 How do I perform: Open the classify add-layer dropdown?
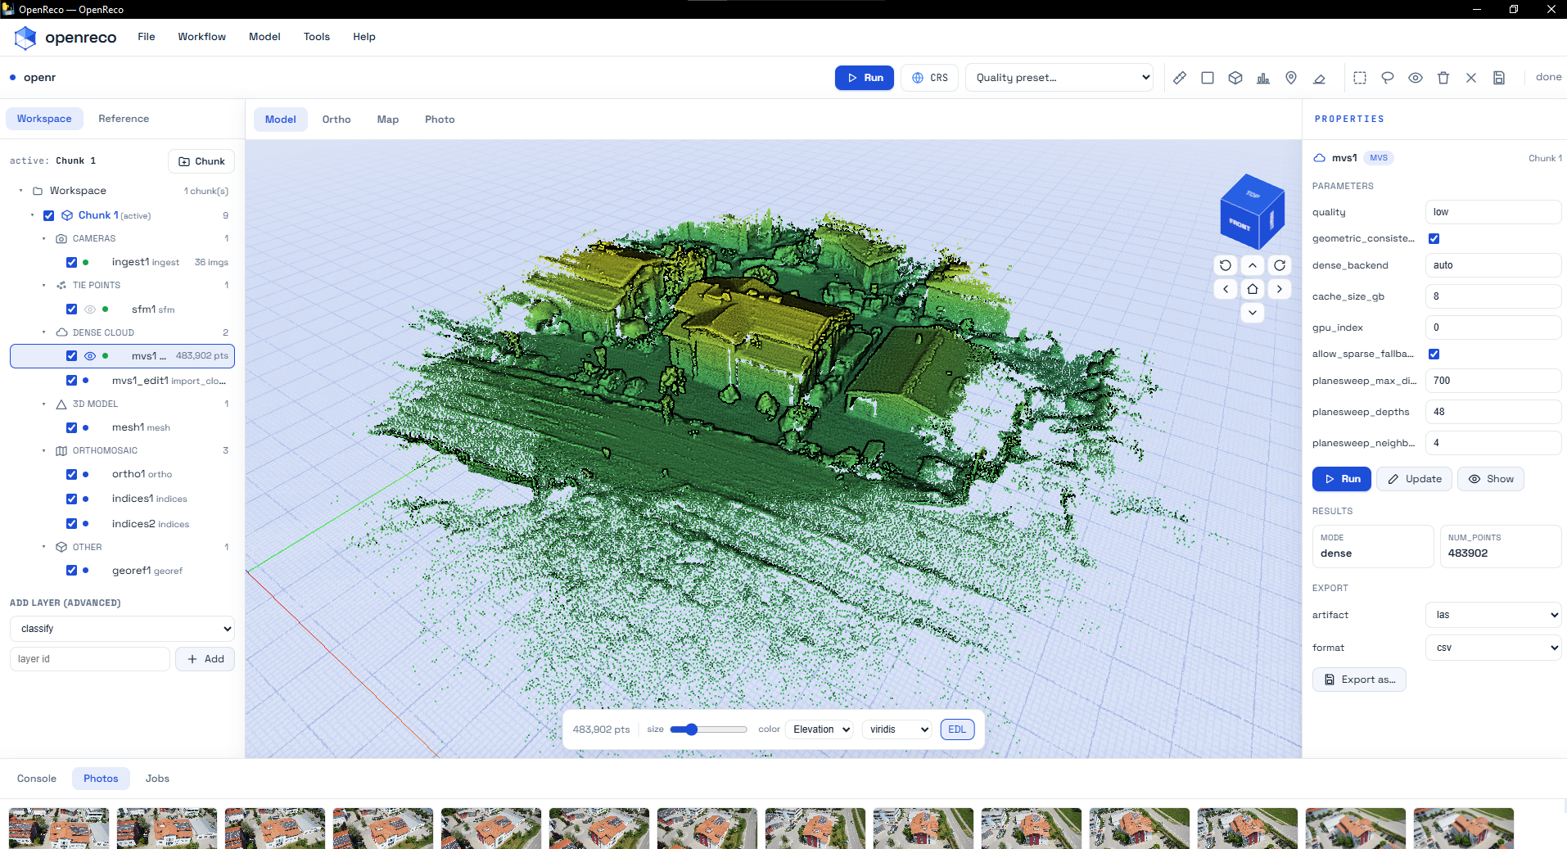tap(122, 629)
